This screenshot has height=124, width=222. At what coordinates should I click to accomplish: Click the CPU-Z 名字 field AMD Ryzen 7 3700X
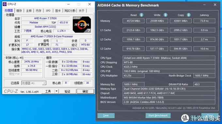[x=45, y=18]
